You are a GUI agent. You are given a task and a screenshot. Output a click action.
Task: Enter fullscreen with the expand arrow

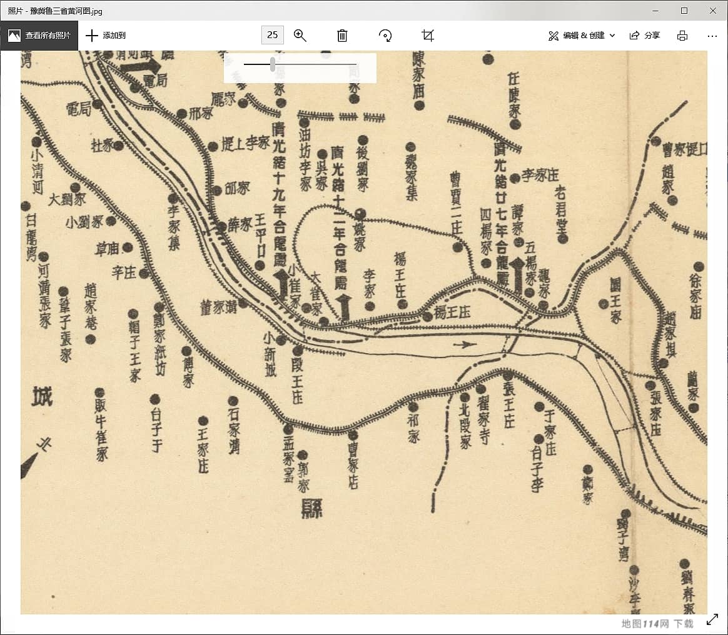tap(712, 619)
